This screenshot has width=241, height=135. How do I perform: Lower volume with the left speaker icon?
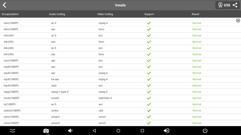[x=70, y=131]
